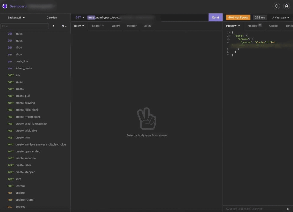
Task: Switch to the Query tab
Action: click(116, 26)
